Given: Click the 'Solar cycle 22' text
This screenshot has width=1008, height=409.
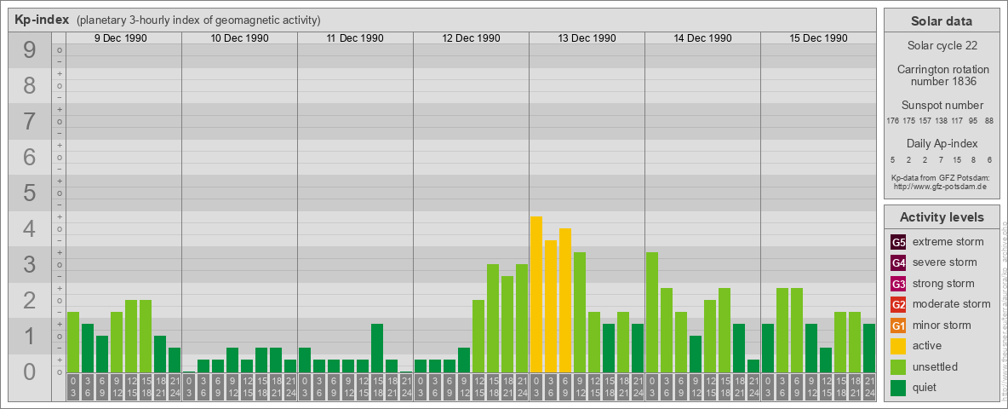Looking at the screenshot, I should click(941, 46).
